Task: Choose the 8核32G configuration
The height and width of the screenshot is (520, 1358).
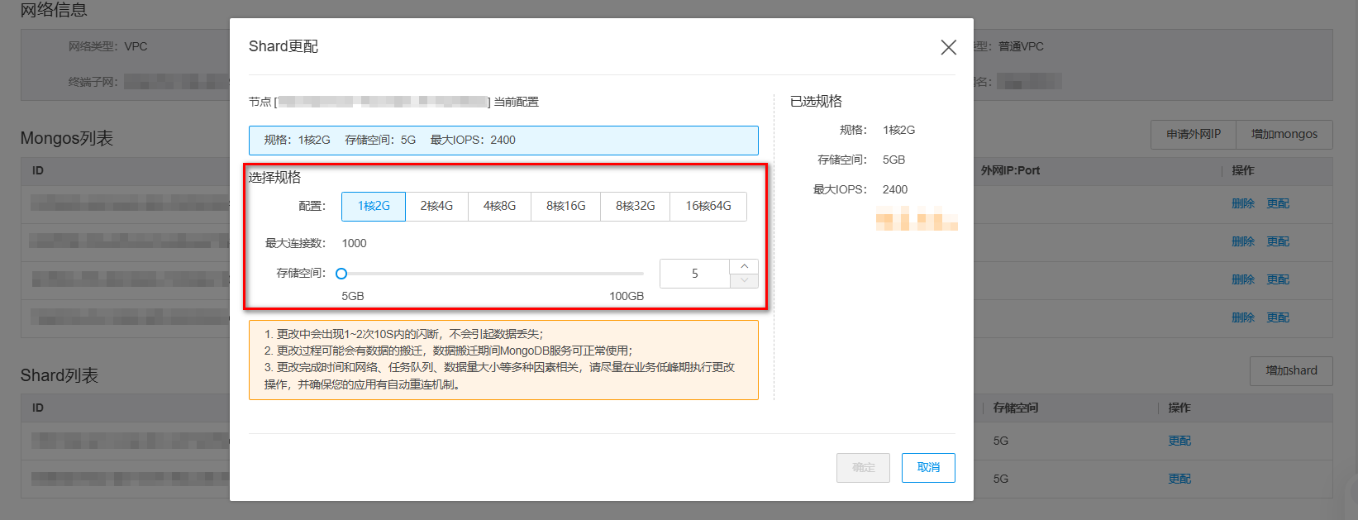Action: pos(635,206)
